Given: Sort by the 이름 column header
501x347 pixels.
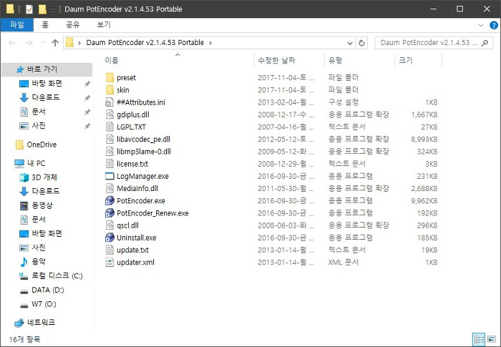Looking at the screenshot, I should (x=177, y=60).
